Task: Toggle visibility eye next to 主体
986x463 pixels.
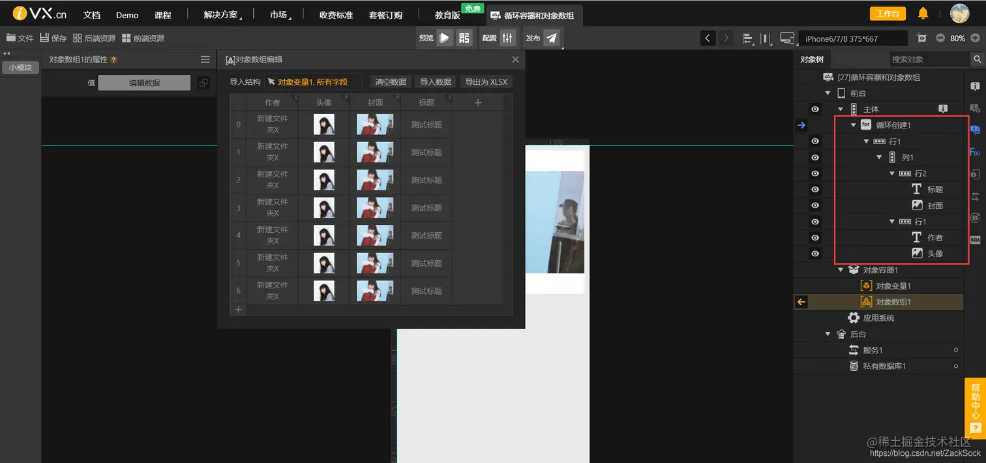Action: click(814, 108)
